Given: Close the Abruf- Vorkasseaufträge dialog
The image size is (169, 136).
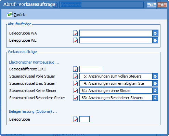Looking at the screenshot, I should (162, 5).
